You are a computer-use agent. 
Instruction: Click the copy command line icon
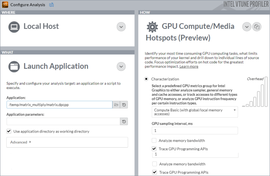tap(257, 27)
